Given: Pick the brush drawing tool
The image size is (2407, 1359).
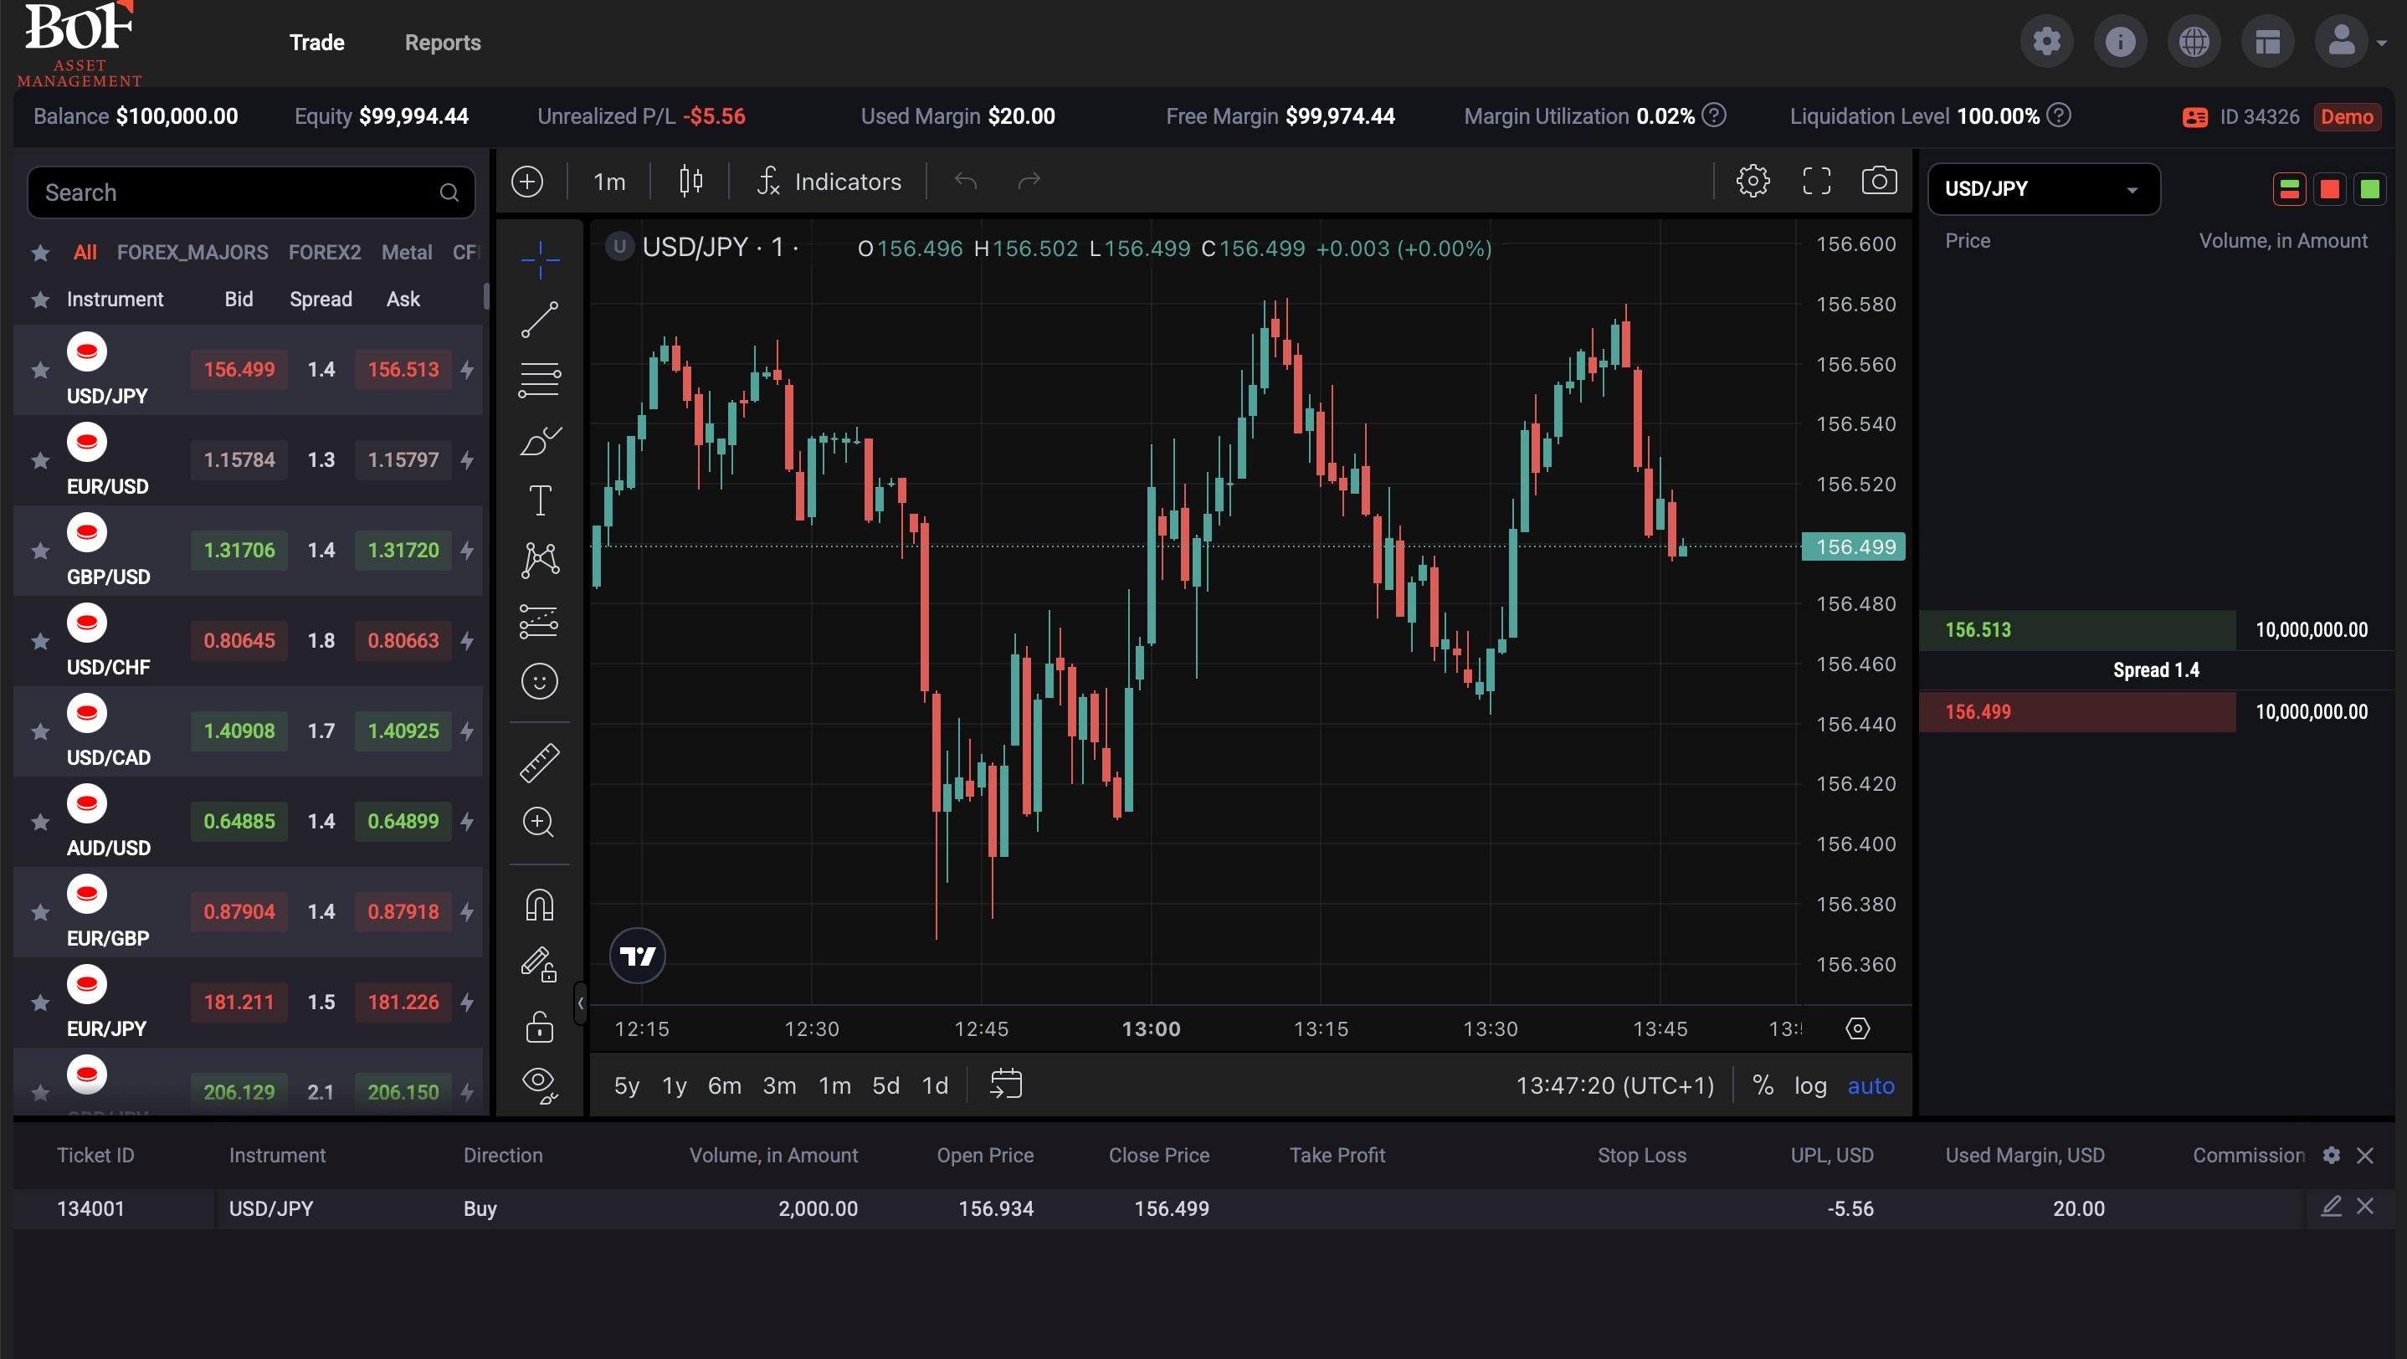Looking at the screenshot, I should [539, 441].
